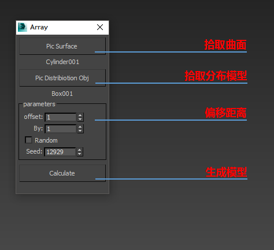Screen dimensions: 274x250
Task: Click the offset: label
Action: [x=34, y=117]
